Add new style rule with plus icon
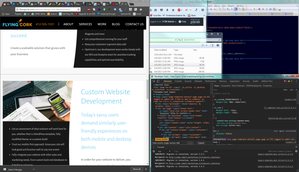The height and width of the screenshot is (172, 299). point(296,90)
